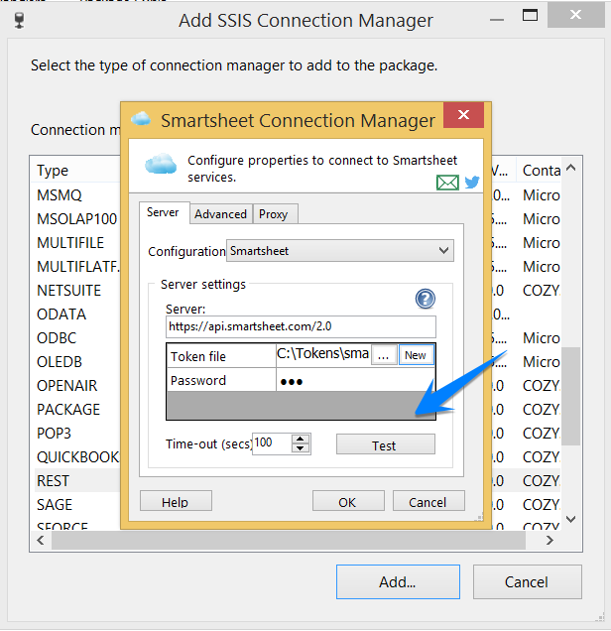
Task: Select ODBC connection type
Action: coord(57,337)
